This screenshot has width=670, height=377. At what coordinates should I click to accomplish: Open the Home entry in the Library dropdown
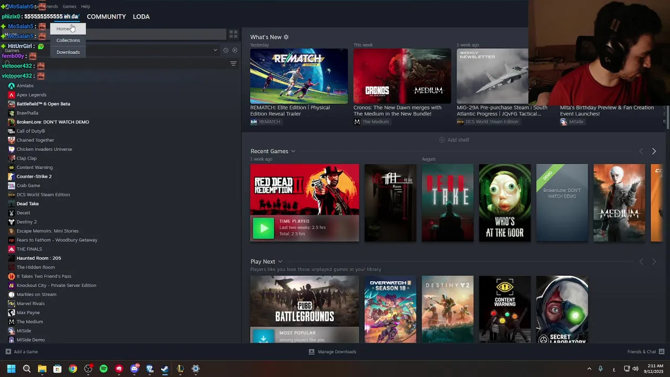(68, 29)
